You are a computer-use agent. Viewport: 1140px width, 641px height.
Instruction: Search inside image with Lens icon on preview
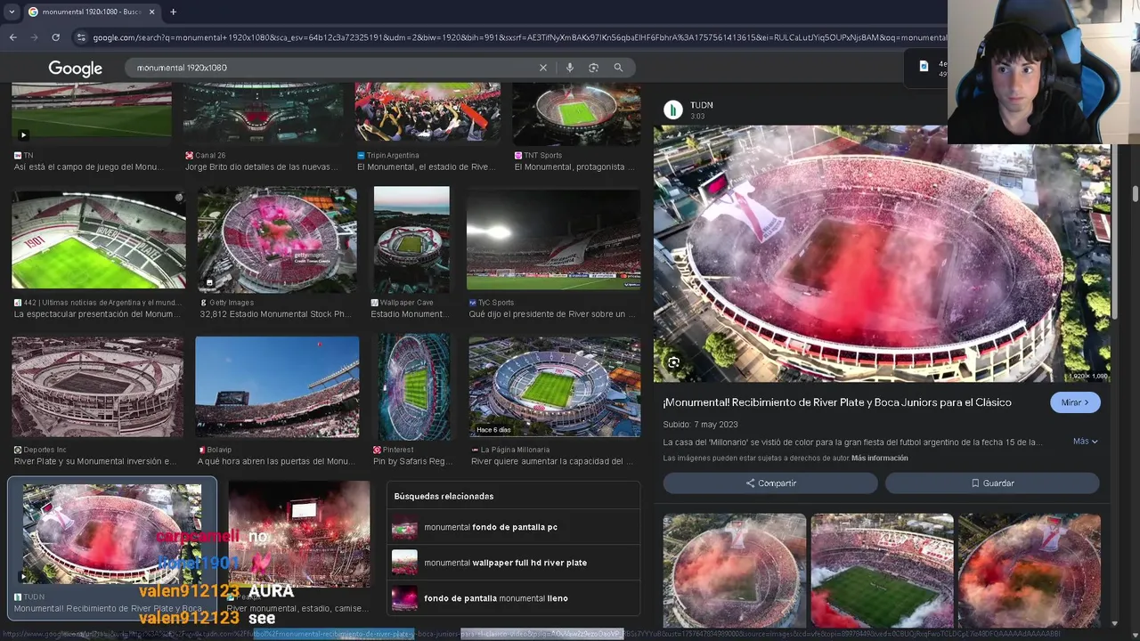tap(674, 362)
